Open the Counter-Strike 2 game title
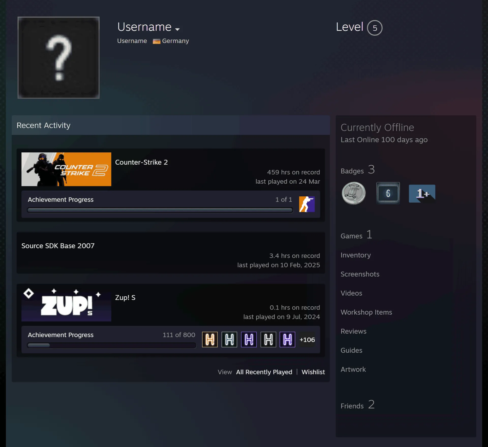 [141, 162]
